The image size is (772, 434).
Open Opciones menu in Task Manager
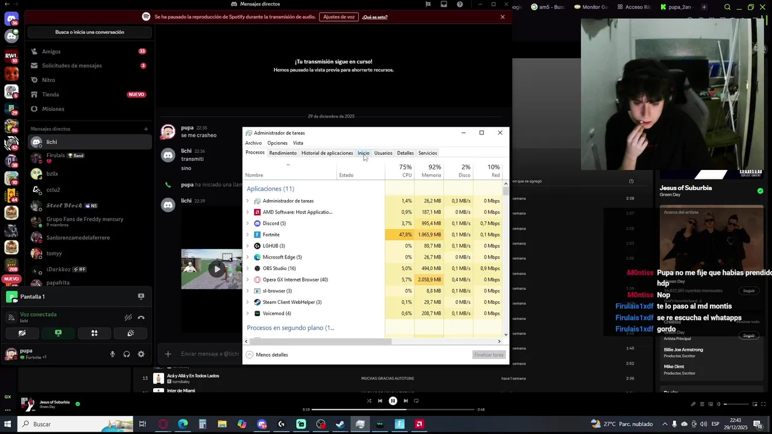277,143
